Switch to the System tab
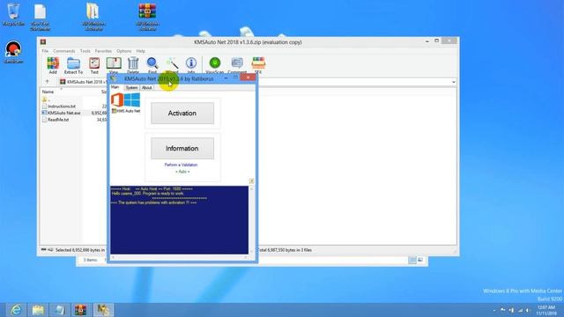 point(131,88)
